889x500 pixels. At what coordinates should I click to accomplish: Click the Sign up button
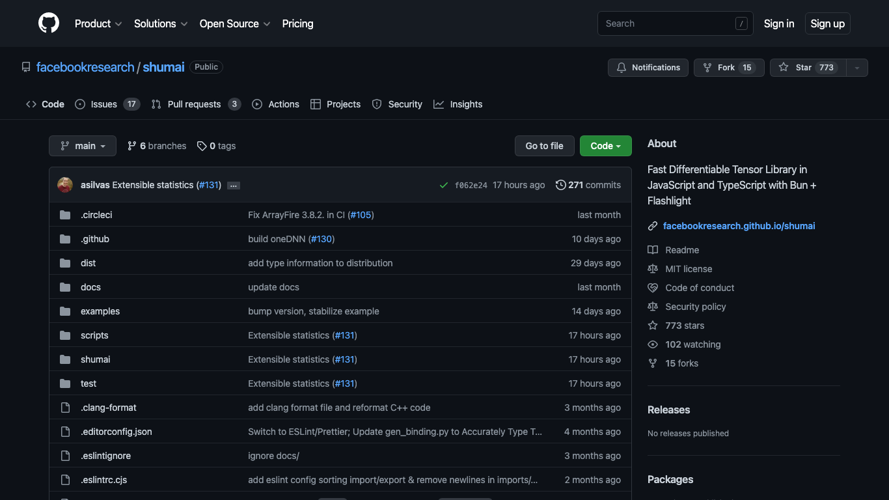pos(827,23)
